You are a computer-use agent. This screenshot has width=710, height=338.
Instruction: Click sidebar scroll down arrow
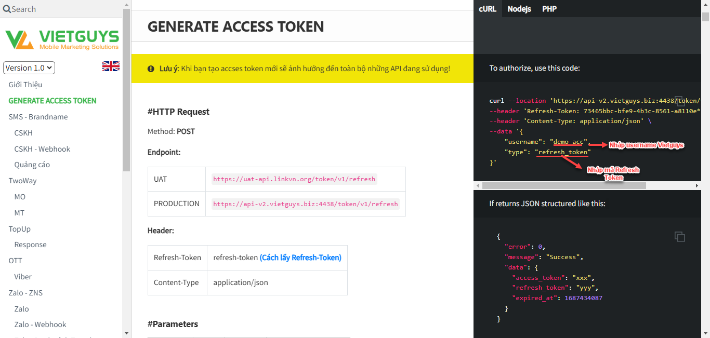[126, 333]
